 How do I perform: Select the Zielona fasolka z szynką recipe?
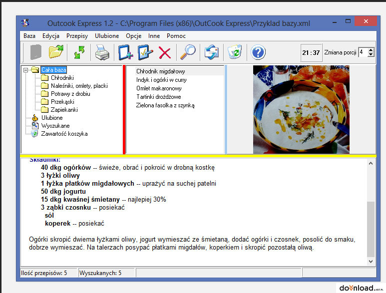click(x=165, y=105)
